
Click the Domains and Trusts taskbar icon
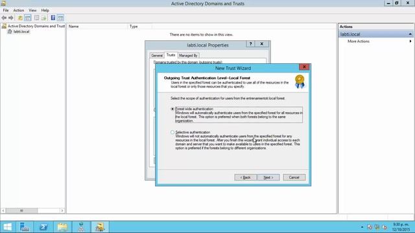tap(100, 227)
